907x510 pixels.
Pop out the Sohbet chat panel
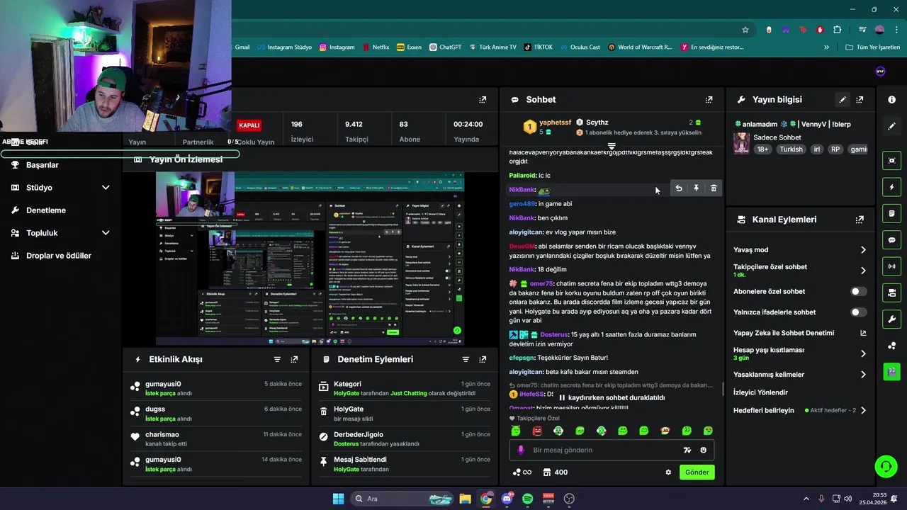[709, 100]
